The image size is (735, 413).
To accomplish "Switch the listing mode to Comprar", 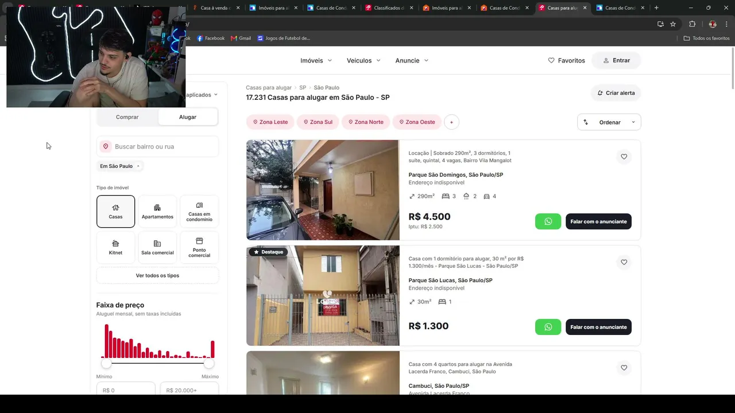I will [127, 117].
